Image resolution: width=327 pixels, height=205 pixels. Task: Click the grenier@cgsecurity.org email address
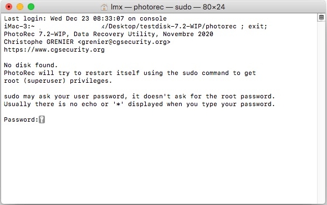click(124, 42)
